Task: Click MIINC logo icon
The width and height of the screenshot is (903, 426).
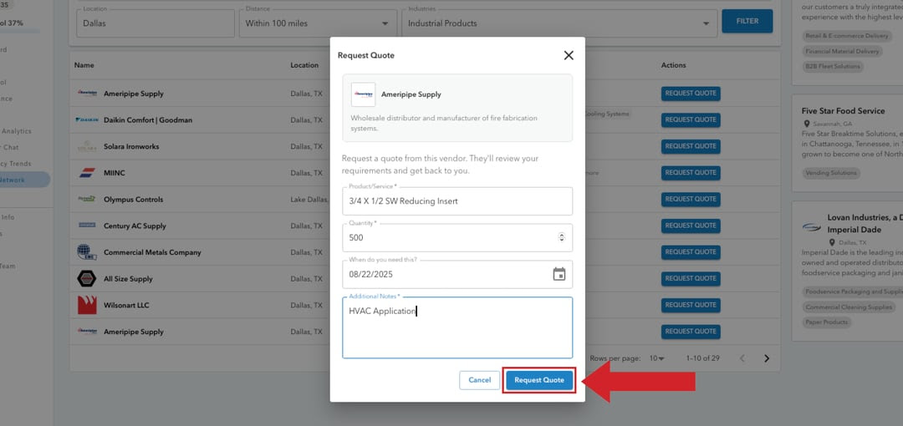Action: 86,173
